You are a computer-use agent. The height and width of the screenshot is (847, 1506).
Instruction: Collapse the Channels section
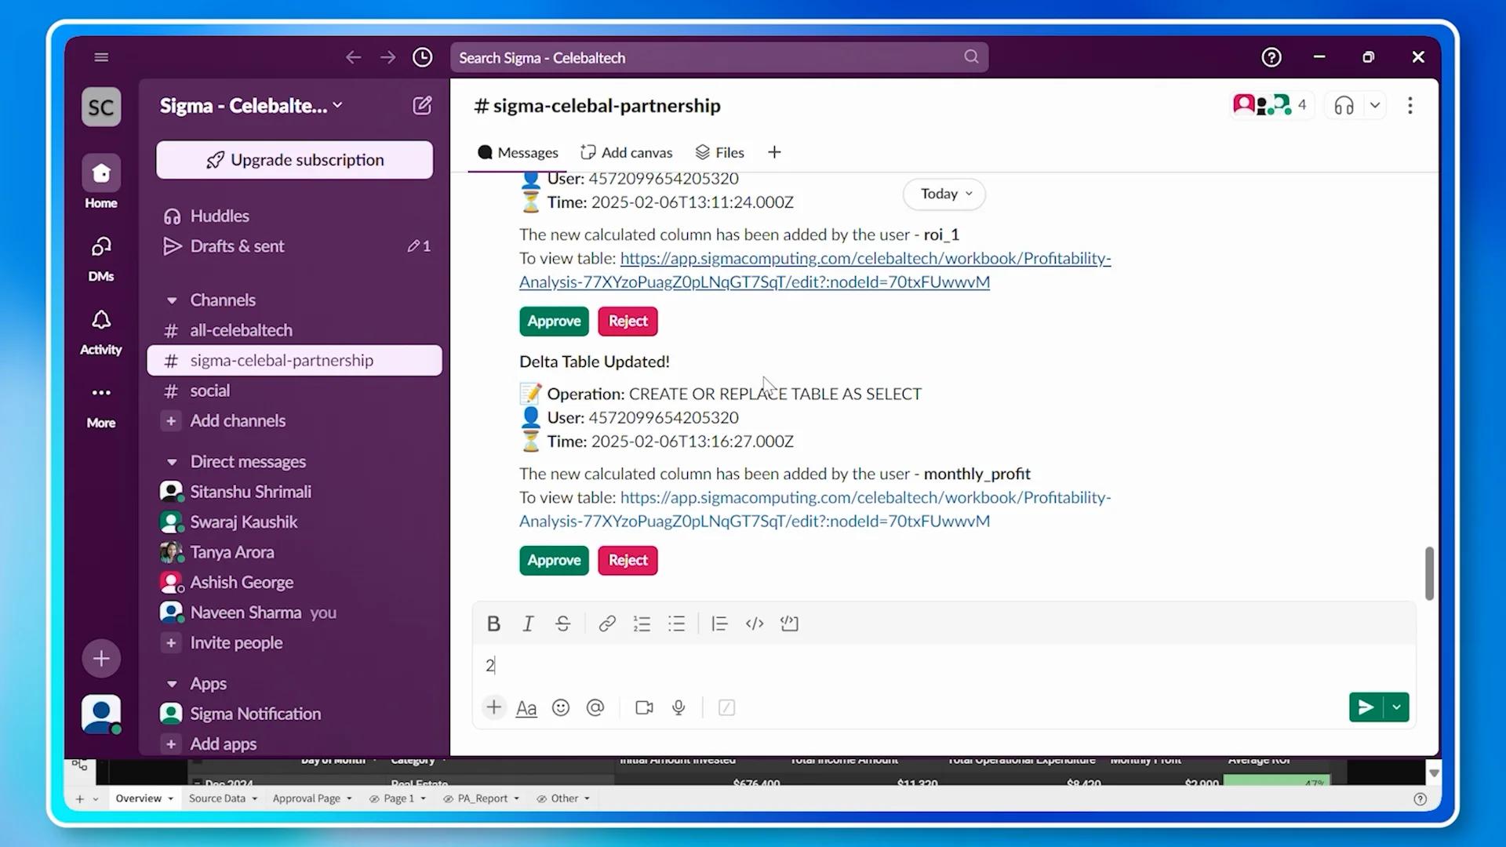click(x=172, y=300)
